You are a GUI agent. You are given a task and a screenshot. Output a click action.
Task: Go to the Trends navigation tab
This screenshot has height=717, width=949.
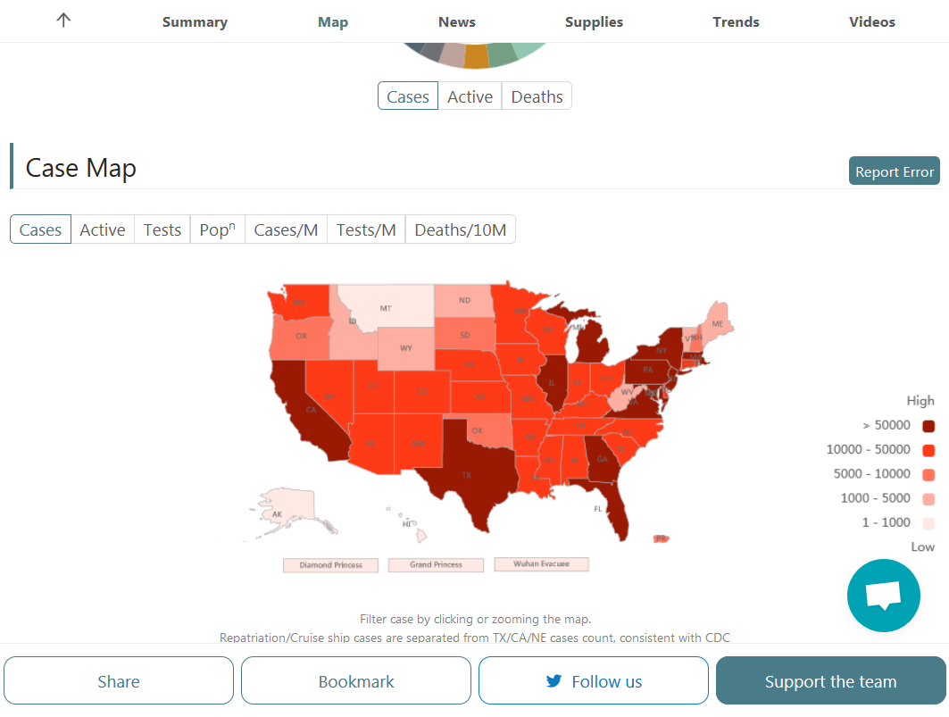click(736, 21)
